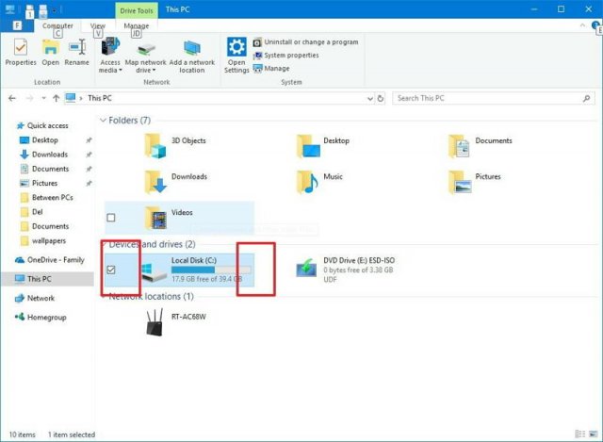Viewport: 603px width, 442px height.
Task: Click the Rename icon in the ribbon
Action: coord(76,48)
